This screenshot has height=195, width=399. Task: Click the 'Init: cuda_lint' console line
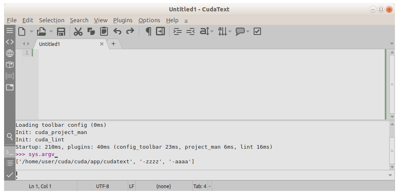tap(40, 140)
